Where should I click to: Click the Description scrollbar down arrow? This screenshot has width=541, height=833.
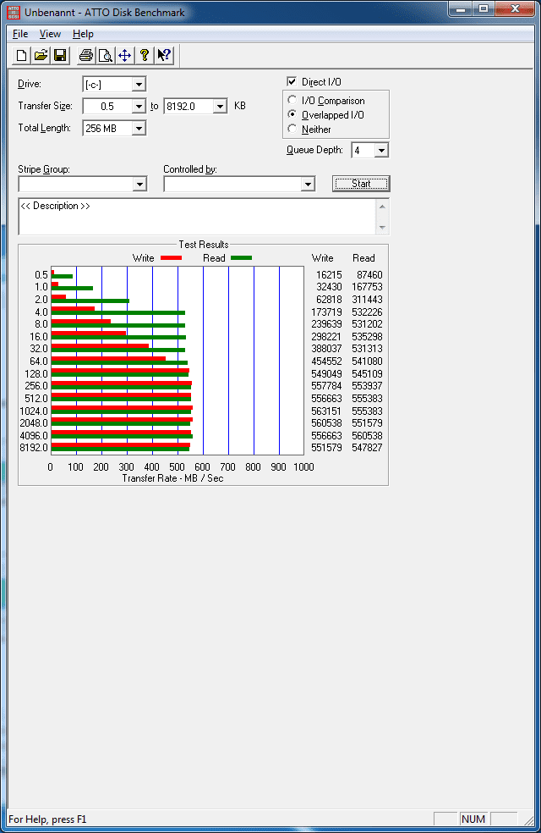(x=382, y=228)
